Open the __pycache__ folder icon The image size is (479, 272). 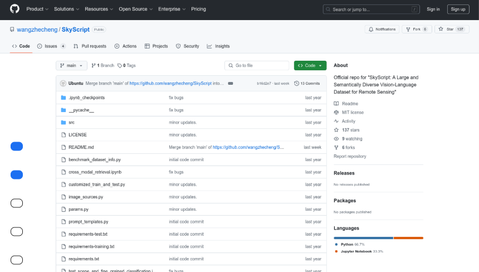coord(63,110)
